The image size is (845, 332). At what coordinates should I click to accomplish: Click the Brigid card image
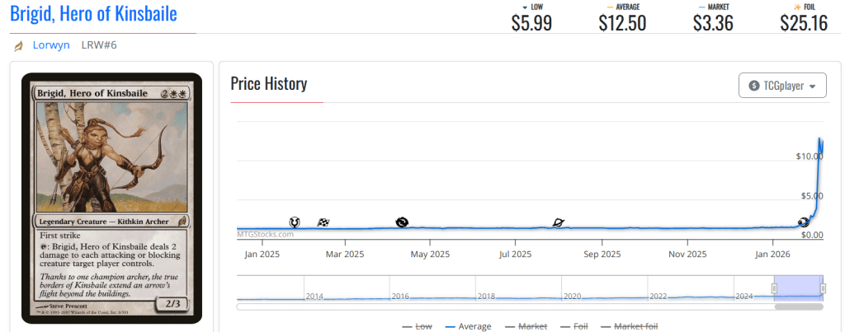click(x=111, y=198)
